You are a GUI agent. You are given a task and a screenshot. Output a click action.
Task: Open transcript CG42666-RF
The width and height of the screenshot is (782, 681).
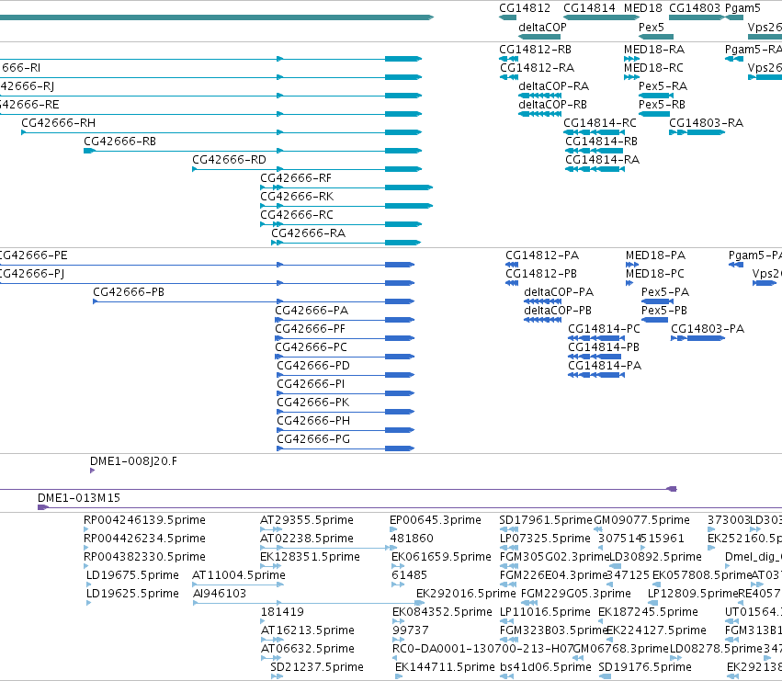pyautogui.click(x=295, y=178)
